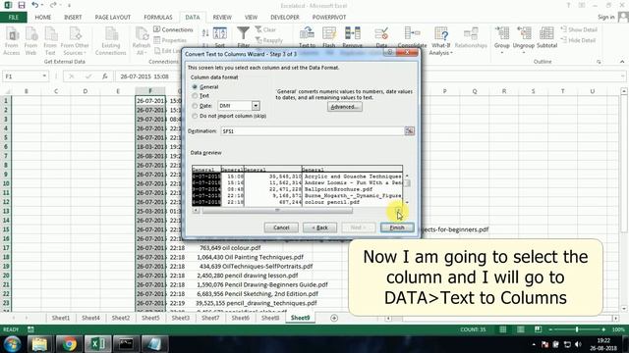629x353 pixels.
Task: Open From Other Sources dropdown
Action: coord(75,41)
